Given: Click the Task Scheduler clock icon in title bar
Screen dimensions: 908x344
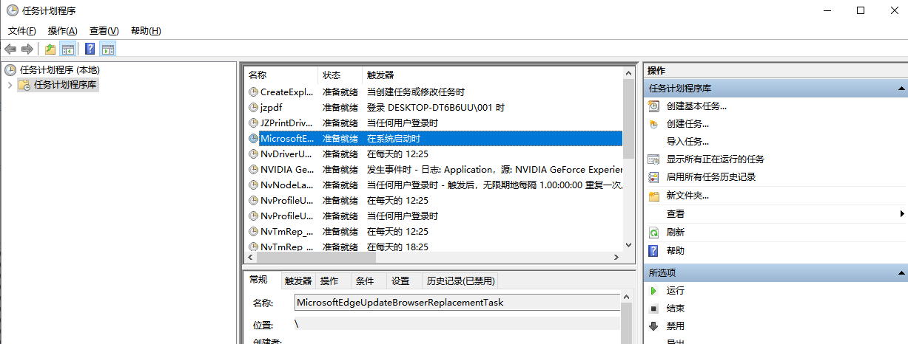Looking at the screenshot, I should pos(13,10).
